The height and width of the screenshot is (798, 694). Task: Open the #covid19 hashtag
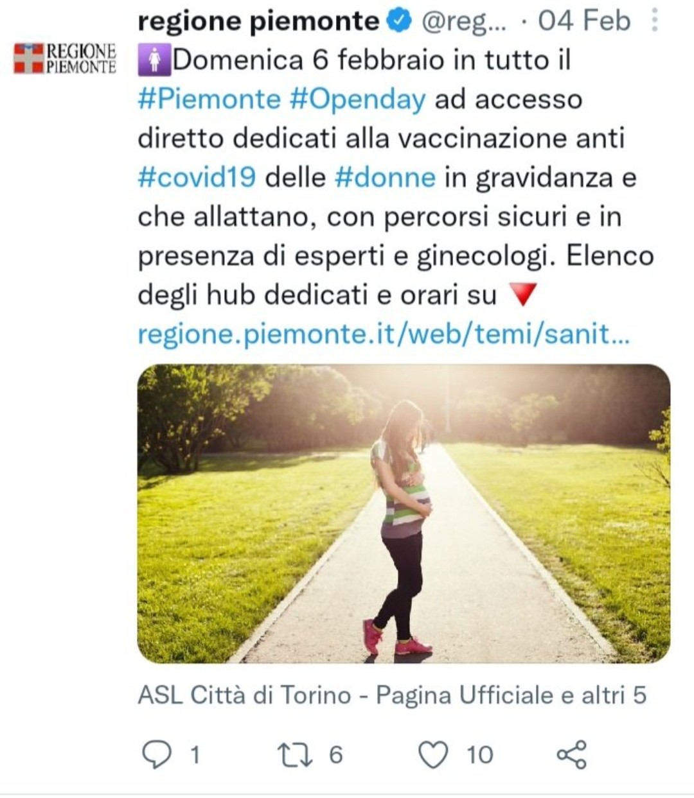point(197,177)
